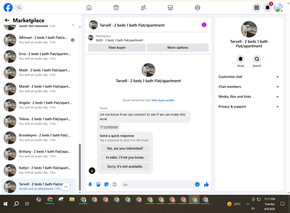Click the View buyer button
290x213 pixels.
point(117,47)
